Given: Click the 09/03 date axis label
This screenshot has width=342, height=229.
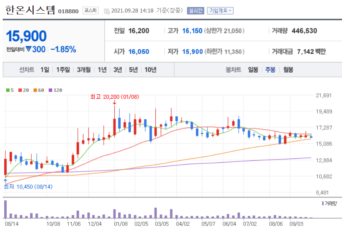Looking at the screenshot, I should tap(296, 224).
